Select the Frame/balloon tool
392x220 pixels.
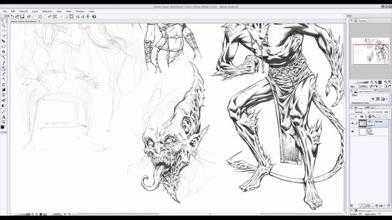click(x=4, y=122)
